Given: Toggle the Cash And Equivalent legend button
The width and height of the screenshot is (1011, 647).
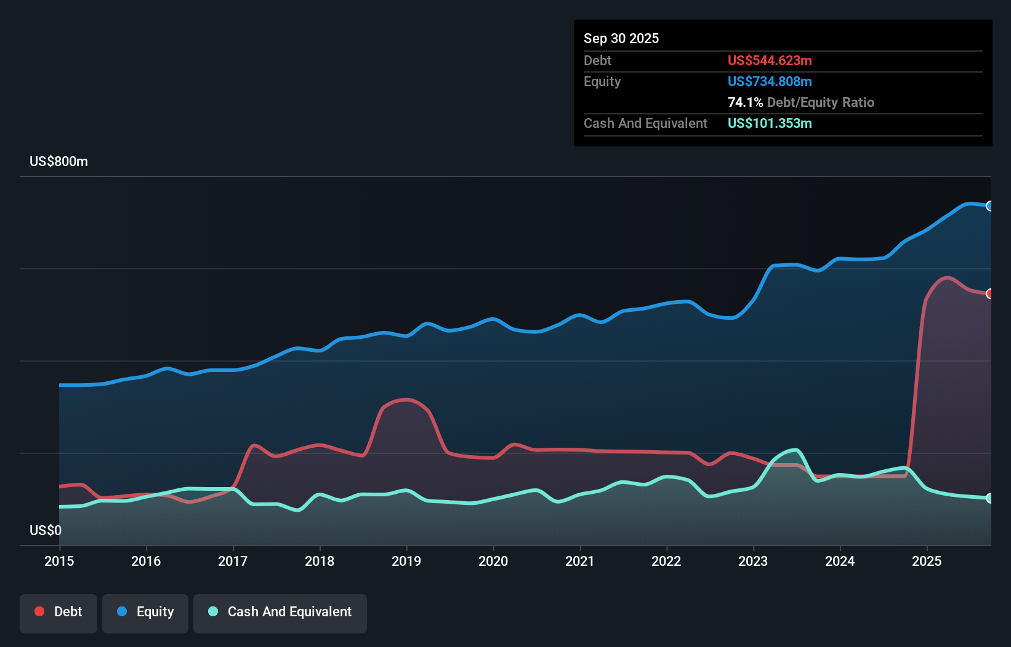Looking at the screenshot, I should click(280, 613).
